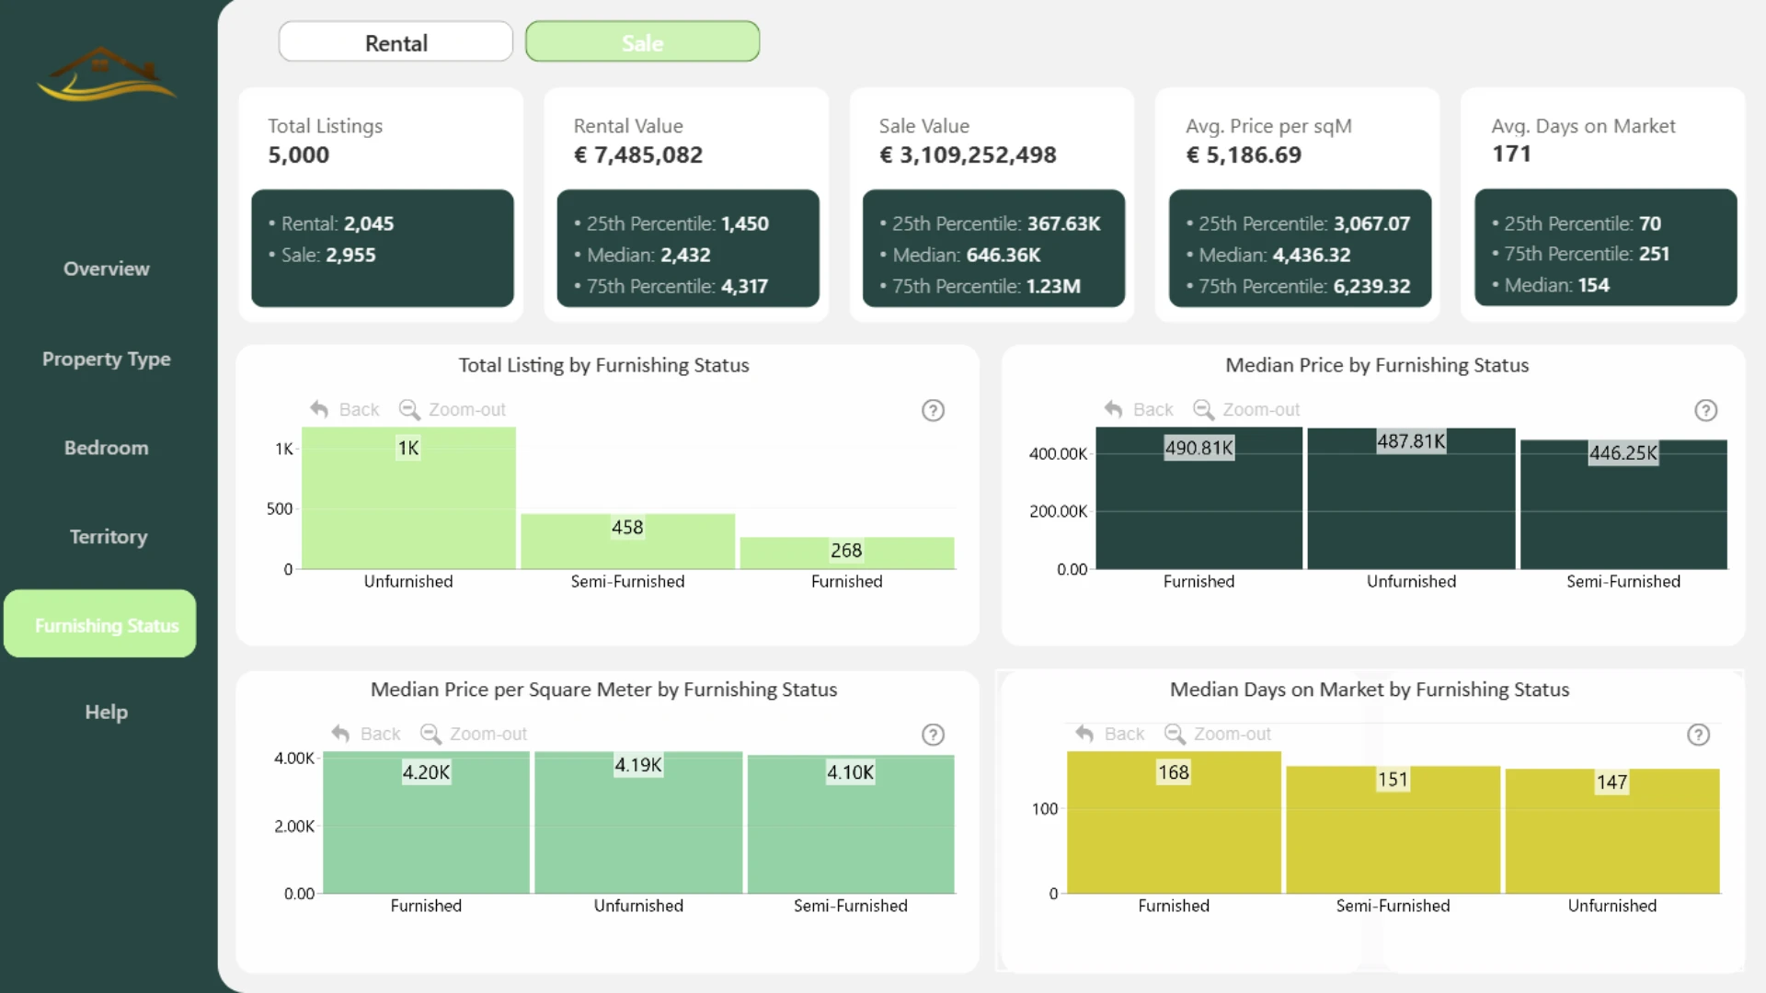Click Back arrow in Total Listing chart

[319, 409]
